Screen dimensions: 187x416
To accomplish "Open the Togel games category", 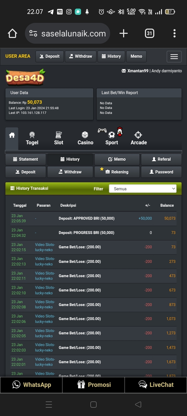I will click(x=32, y=138).
